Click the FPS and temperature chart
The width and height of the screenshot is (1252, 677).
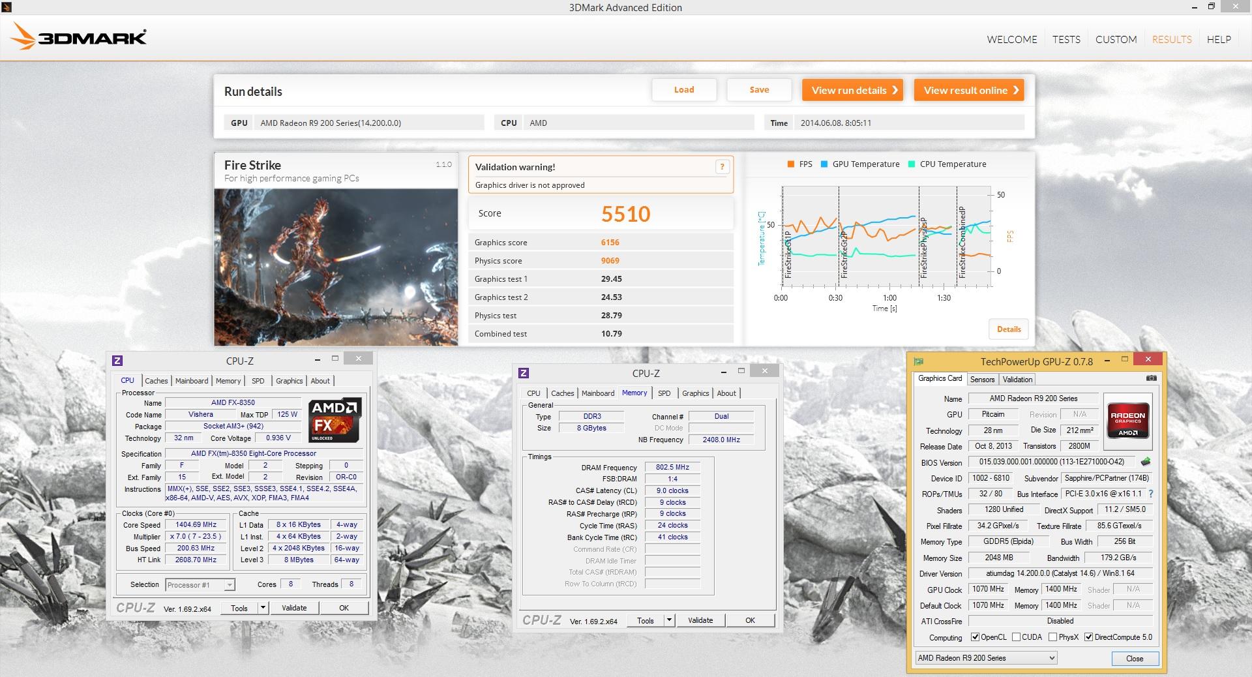point(885,237)
